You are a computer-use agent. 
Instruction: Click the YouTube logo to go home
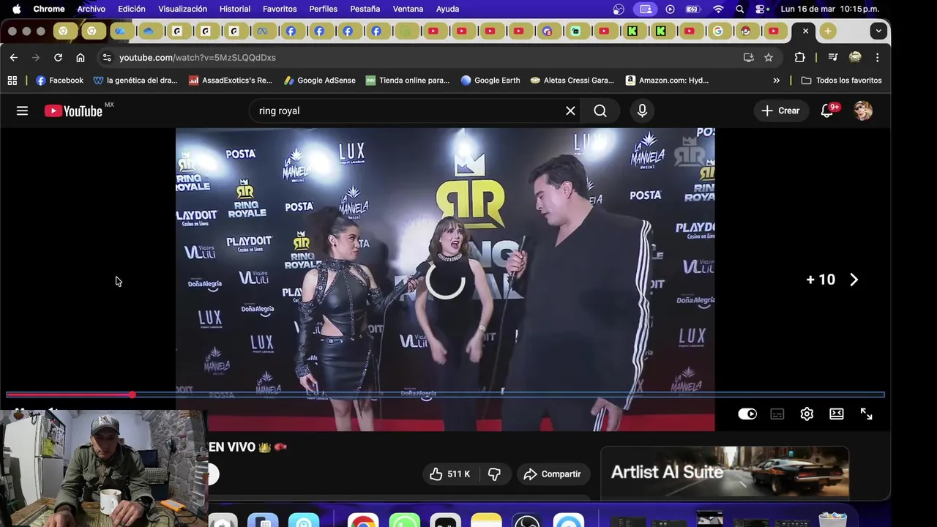point(73,111)
